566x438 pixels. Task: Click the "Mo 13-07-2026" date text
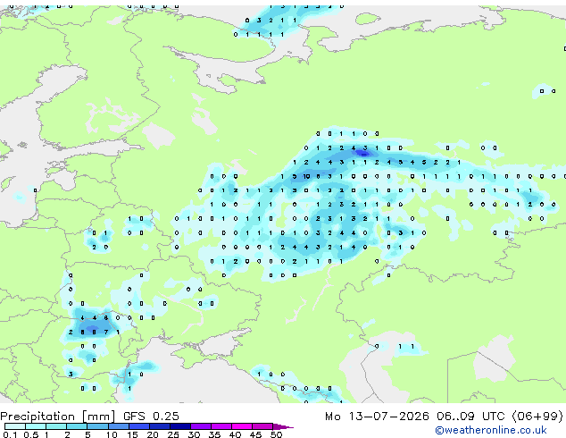377,417
